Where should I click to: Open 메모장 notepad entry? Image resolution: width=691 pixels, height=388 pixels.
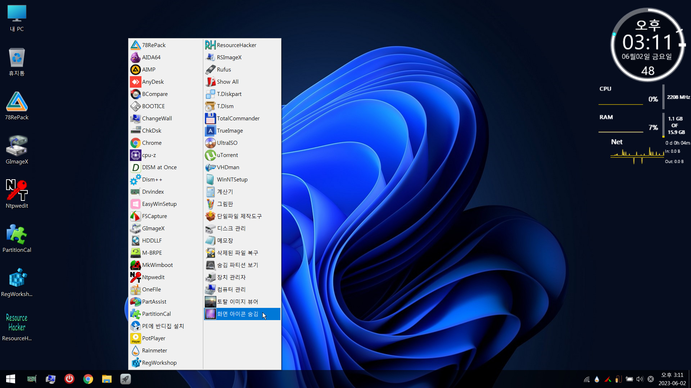click(x=242, y=241)
